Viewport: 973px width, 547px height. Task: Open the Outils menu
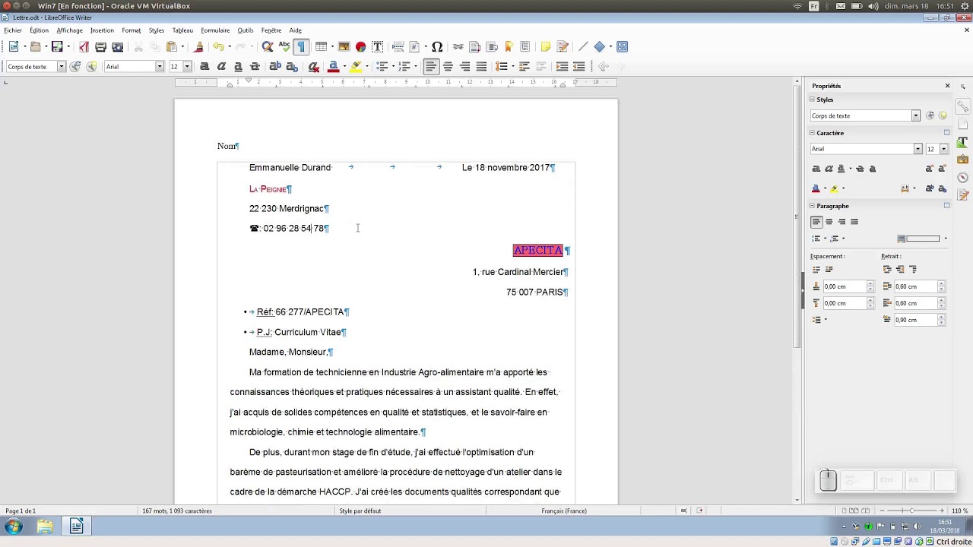point(245,30)
